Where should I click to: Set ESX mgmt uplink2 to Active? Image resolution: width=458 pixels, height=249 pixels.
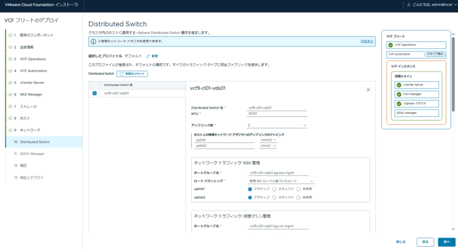pos(250,197)
